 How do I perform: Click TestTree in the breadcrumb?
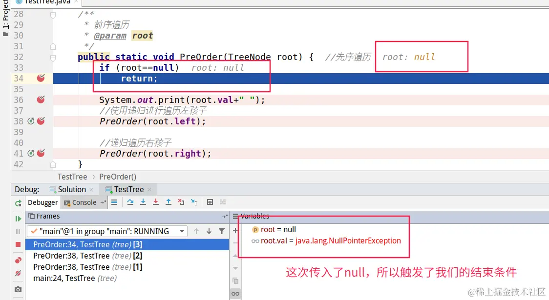pos(72,177)
